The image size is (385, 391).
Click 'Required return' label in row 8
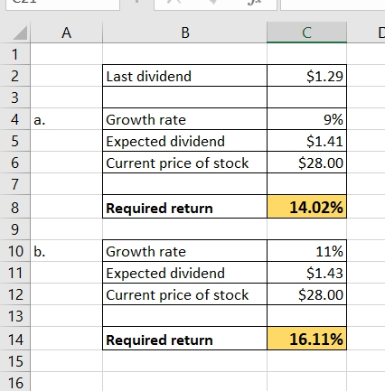(x=184, y=207)
